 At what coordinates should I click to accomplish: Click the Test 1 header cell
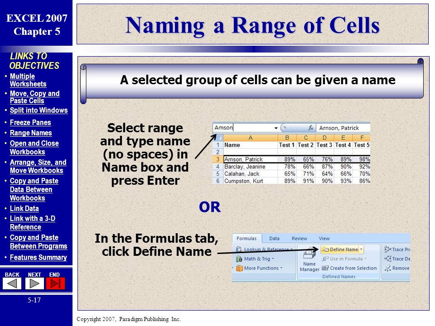pyautogui.click(x=287, y=145)
